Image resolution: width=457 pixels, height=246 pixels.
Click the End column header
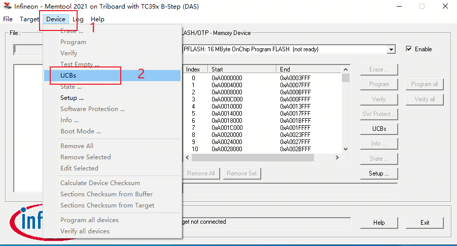309,69
